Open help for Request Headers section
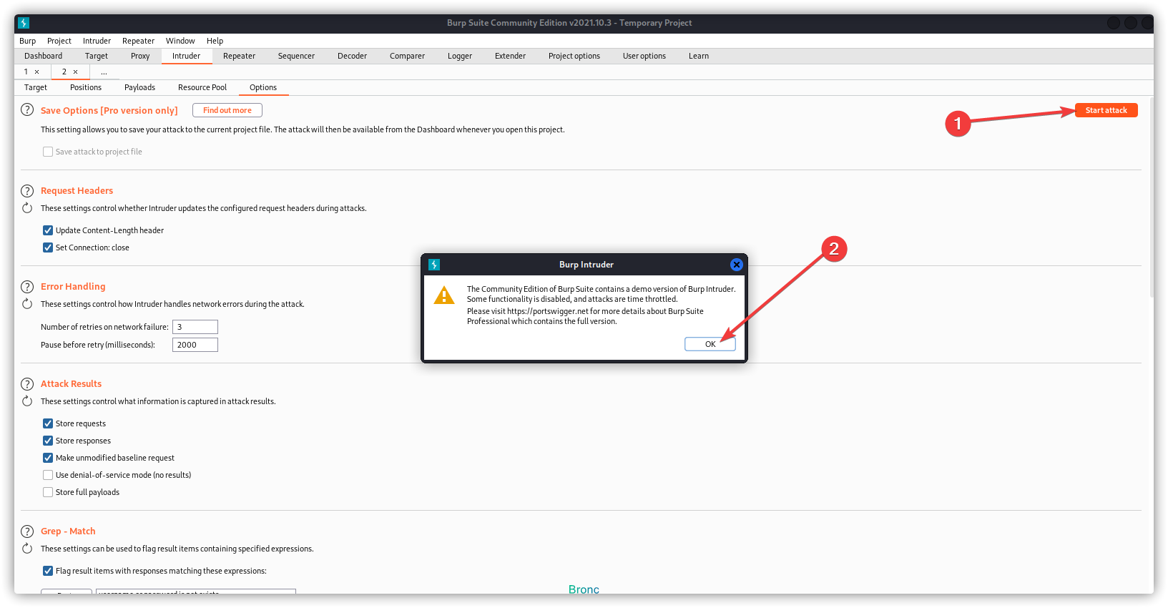The width and height of the screenshot is (1168, 608). click(x=27, y=191)
